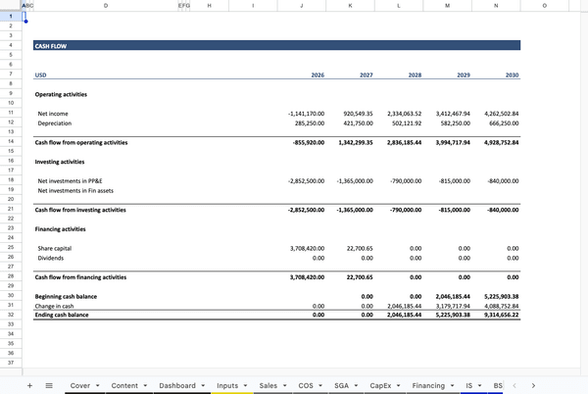The height and width of the screenshot is (394, 588).
Task: Select column D header
Action: [105, 6]
